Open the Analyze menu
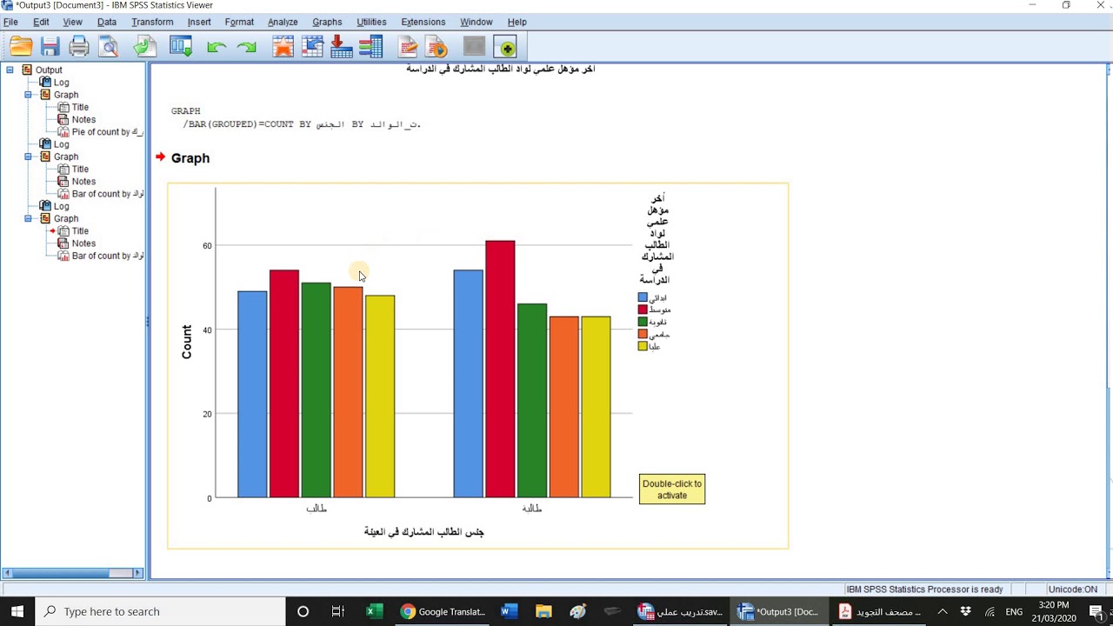The width and height of the screenshot is (1113, 626). coord(283,22)
